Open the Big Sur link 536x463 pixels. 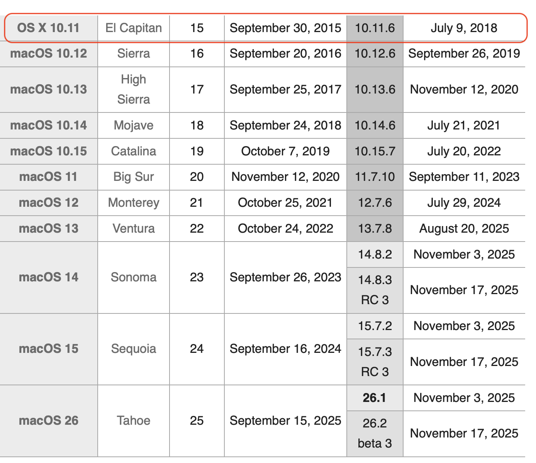[x=134, y=177]
